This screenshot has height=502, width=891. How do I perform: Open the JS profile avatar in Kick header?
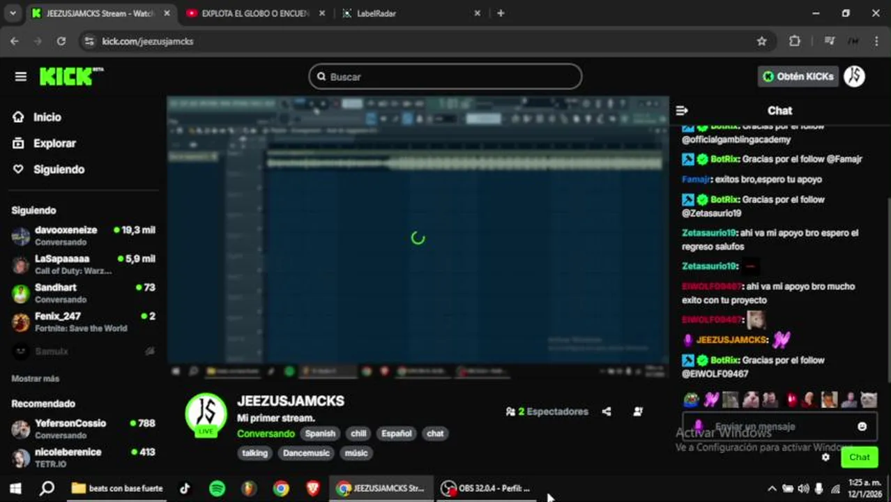click(x=854, y=77)
